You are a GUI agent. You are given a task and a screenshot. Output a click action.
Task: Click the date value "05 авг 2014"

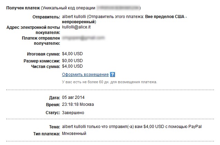[73, 97]
